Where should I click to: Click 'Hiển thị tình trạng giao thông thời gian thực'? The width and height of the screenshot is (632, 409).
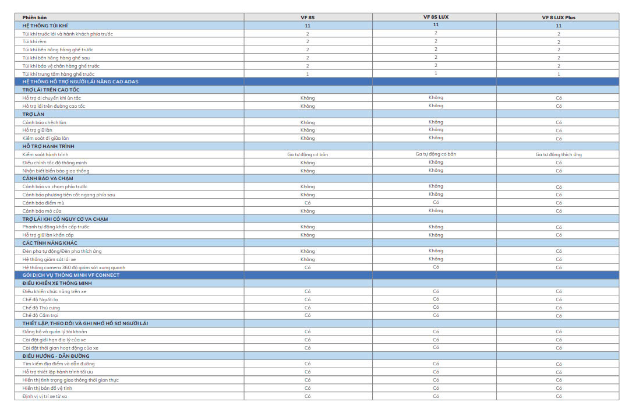point(70,380)
